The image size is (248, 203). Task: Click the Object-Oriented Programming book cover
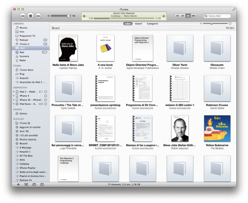(x=142, y=48)
